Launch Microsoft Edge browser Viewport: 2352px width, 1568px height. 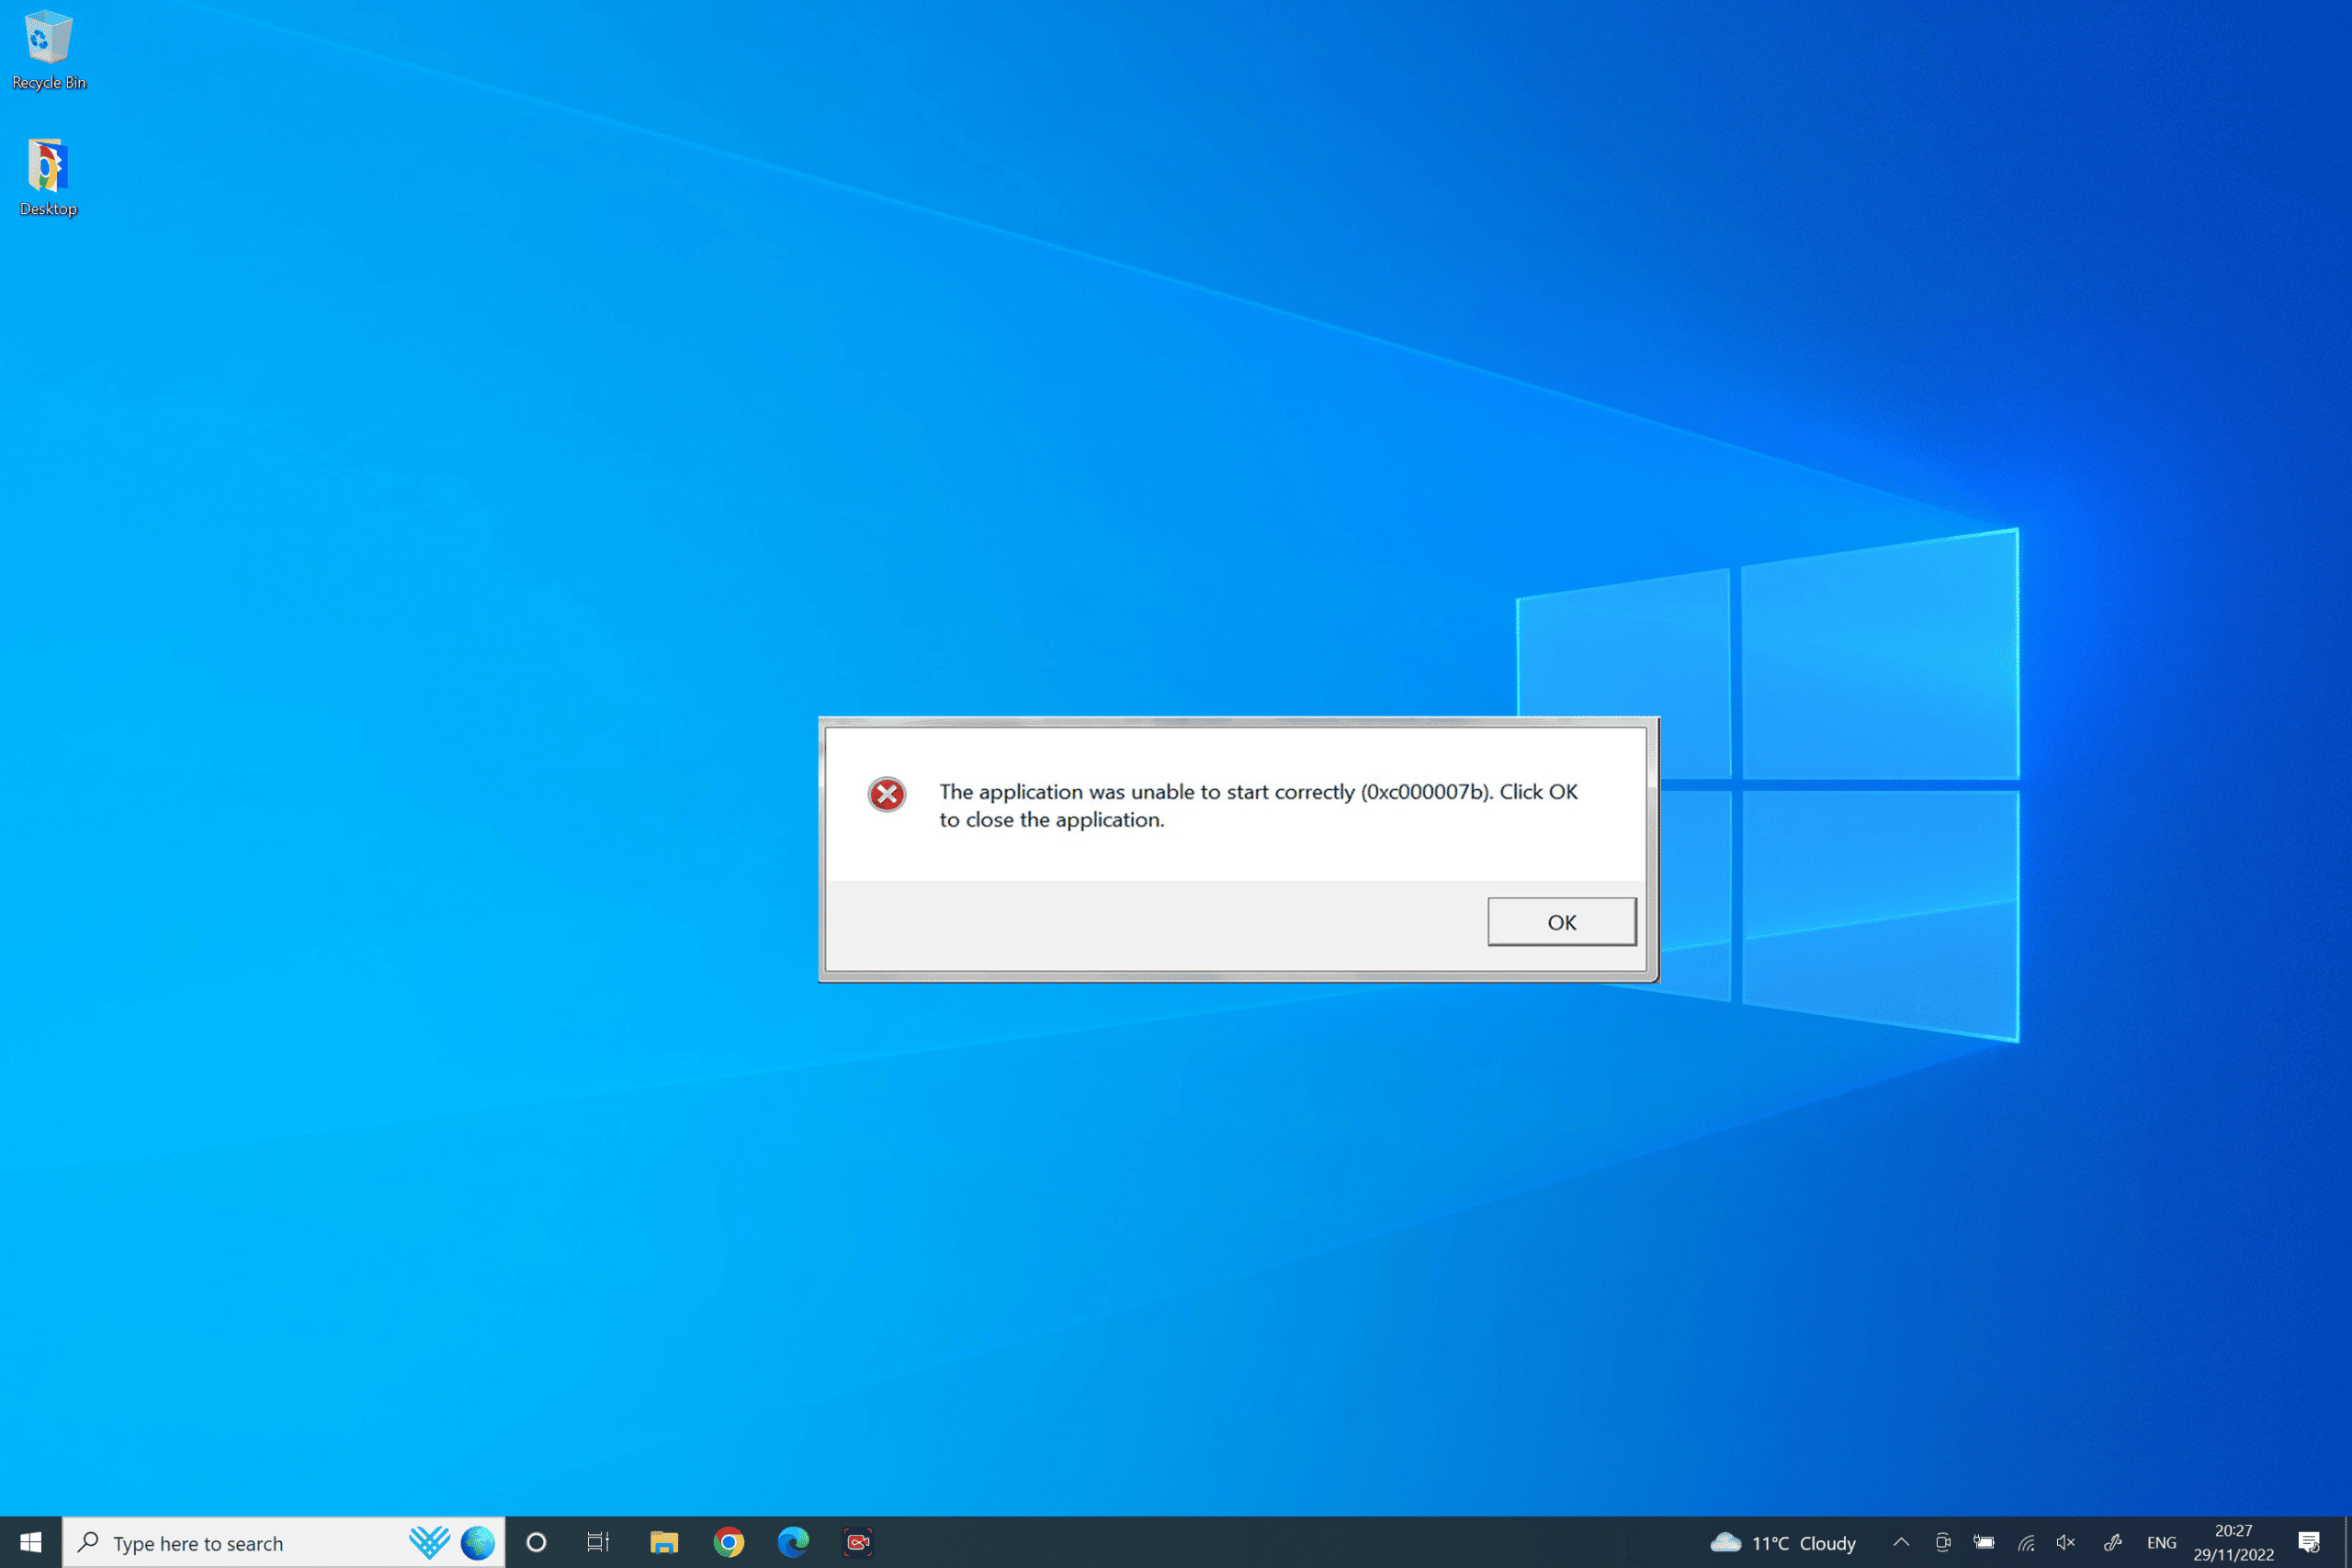[793, 1542]
